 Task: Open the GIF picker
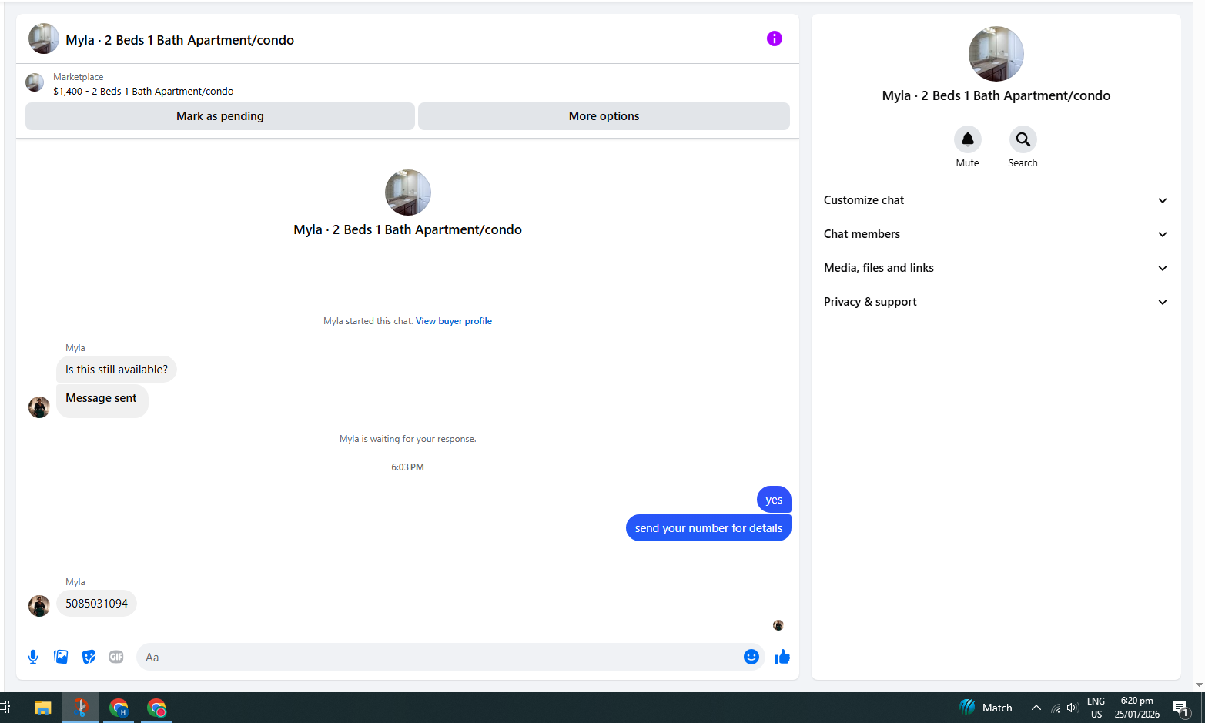tap(116, 657)
